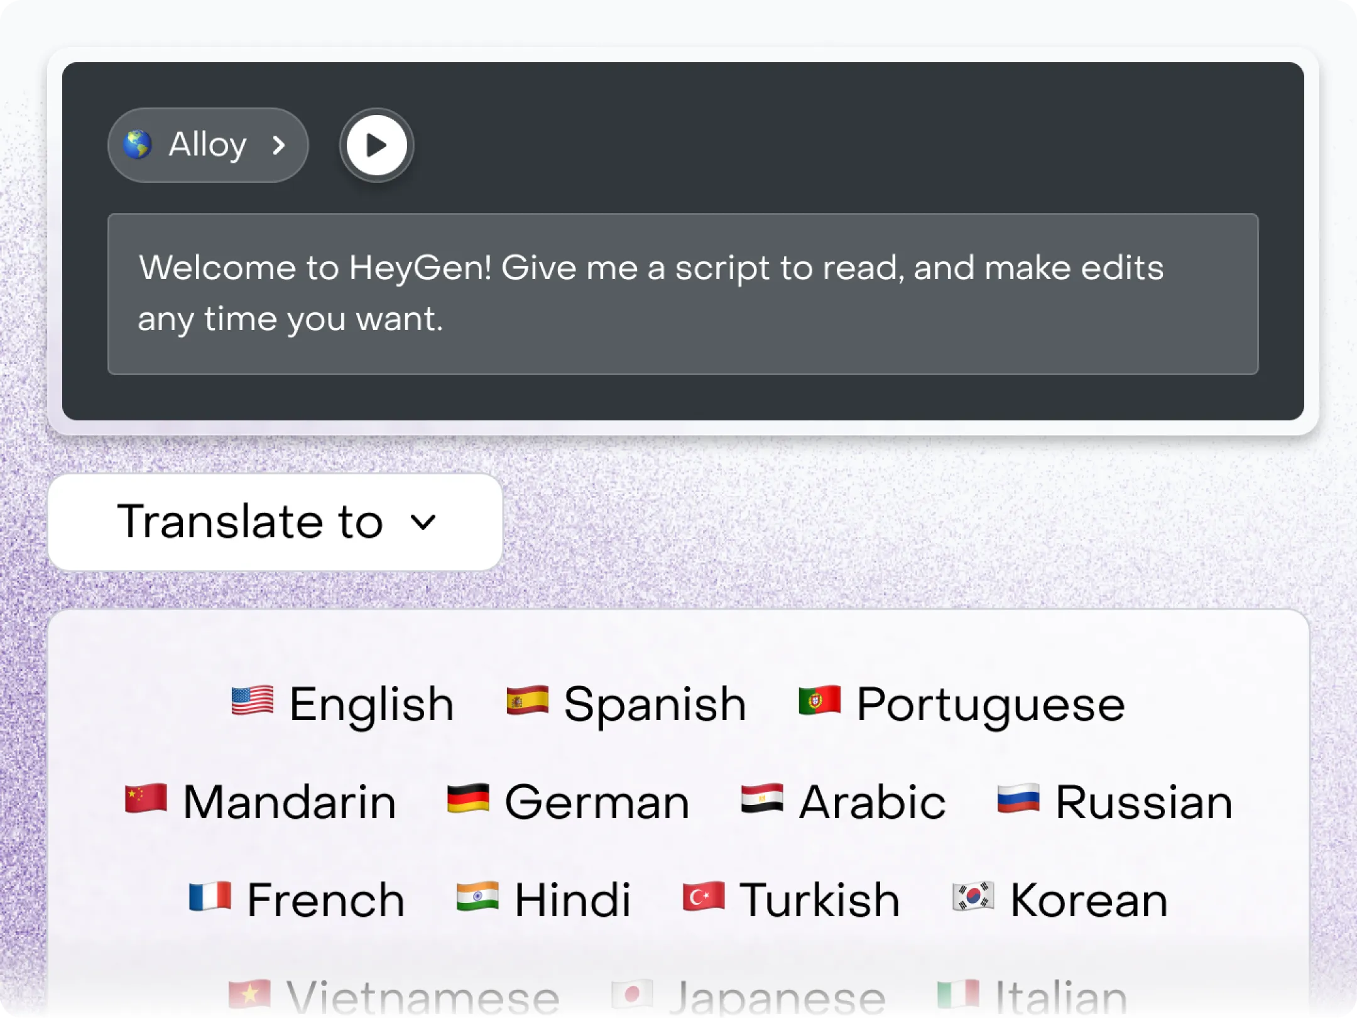This screenshot has width=1357, height=1018.
Task: Select the Hindi language option
Action: tap(572, 900)
